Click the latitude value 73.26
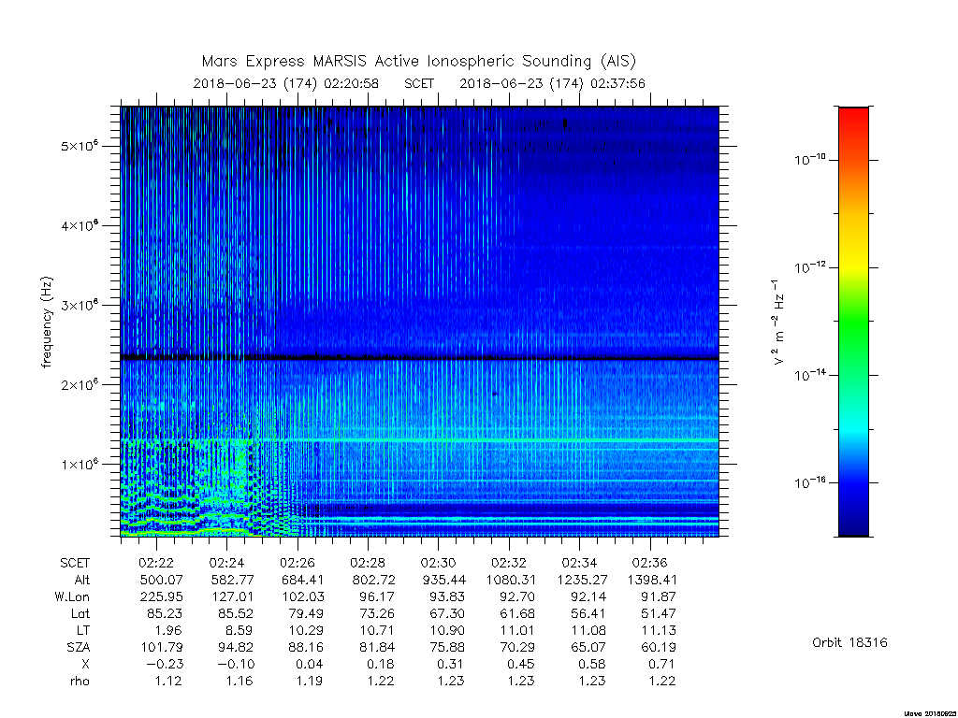Viewport: 958px width, 718px height. 377,613
